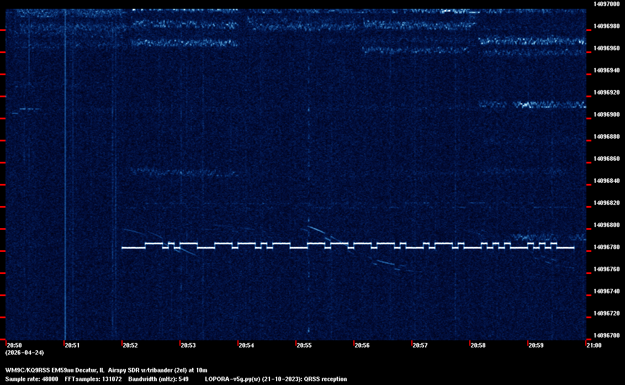The height and width of the screenshot is (385, 625).
Task: Click the 21:00 end time label
Action: [x=594, y=345]
